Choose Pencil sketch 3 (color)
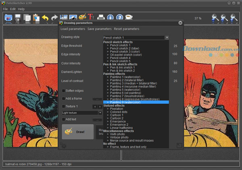This screenshot has height=170, width=242. point(136,51)
